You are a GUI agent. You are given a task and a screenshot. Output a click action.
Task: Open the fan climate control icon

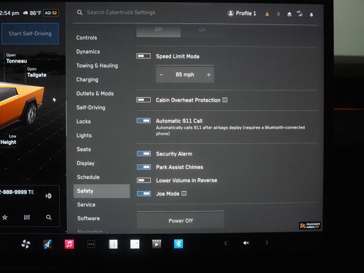26,244
